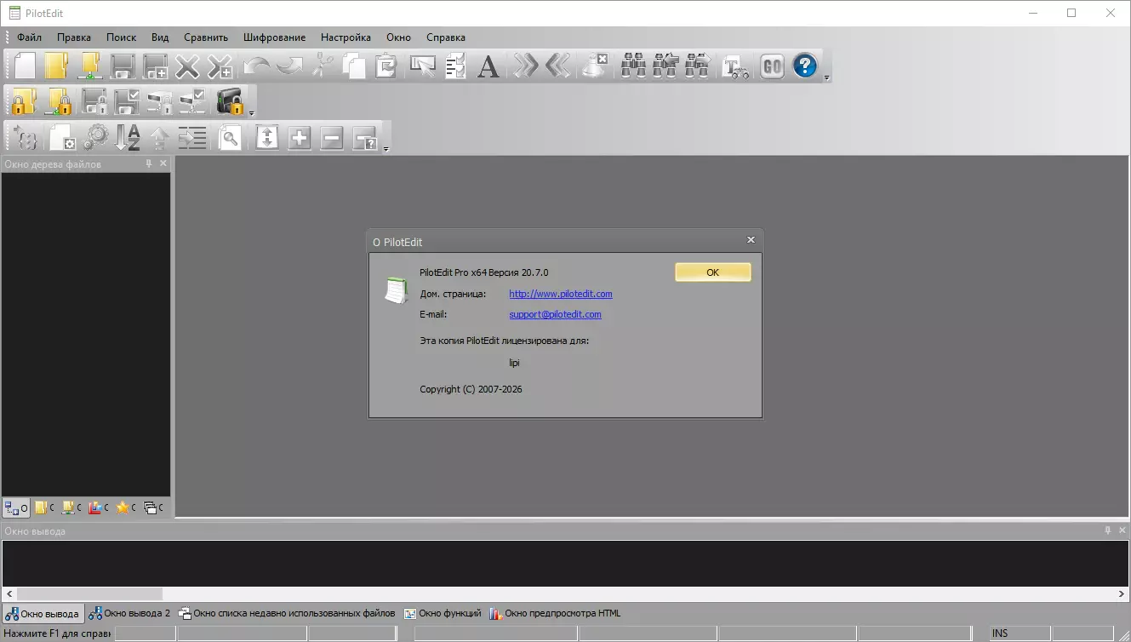Click the Font 'A' toolbar icon

tap(488, 66)
